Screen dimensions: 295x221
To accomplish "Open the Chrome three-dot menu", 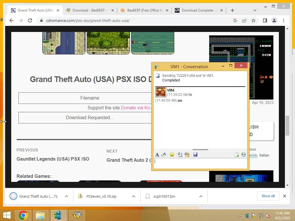I will click(x=283, y=20).
